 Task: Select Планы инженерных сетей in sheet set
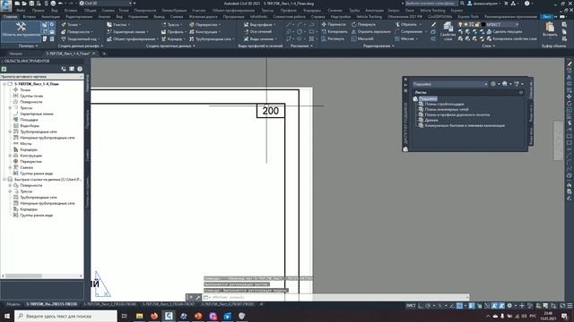coord(447,109)
